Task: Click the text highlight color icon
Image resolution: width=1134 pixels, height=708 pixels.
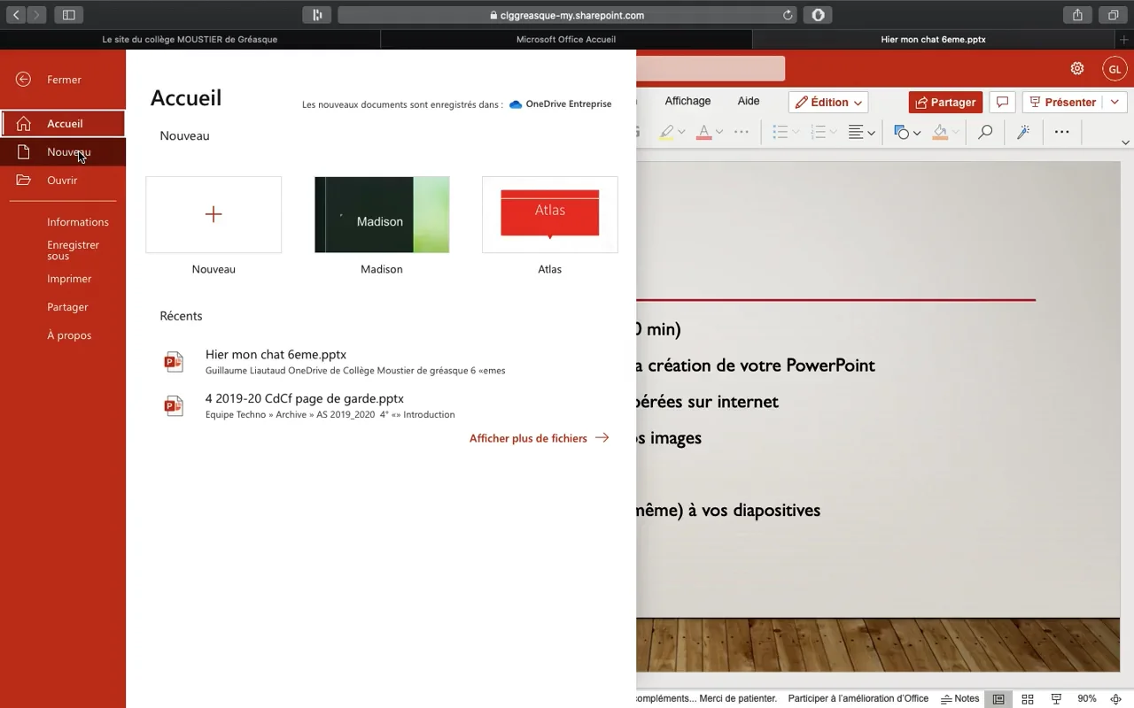Action: 667,133
